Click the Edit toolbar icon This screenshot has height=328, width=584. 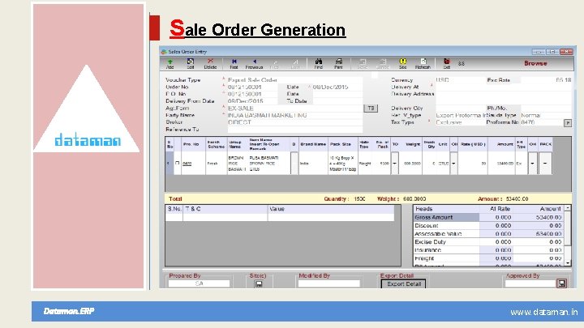(191, 64)
